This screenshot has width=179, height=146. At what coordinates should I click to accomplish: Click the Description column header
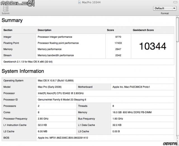[x=44, y=30]
